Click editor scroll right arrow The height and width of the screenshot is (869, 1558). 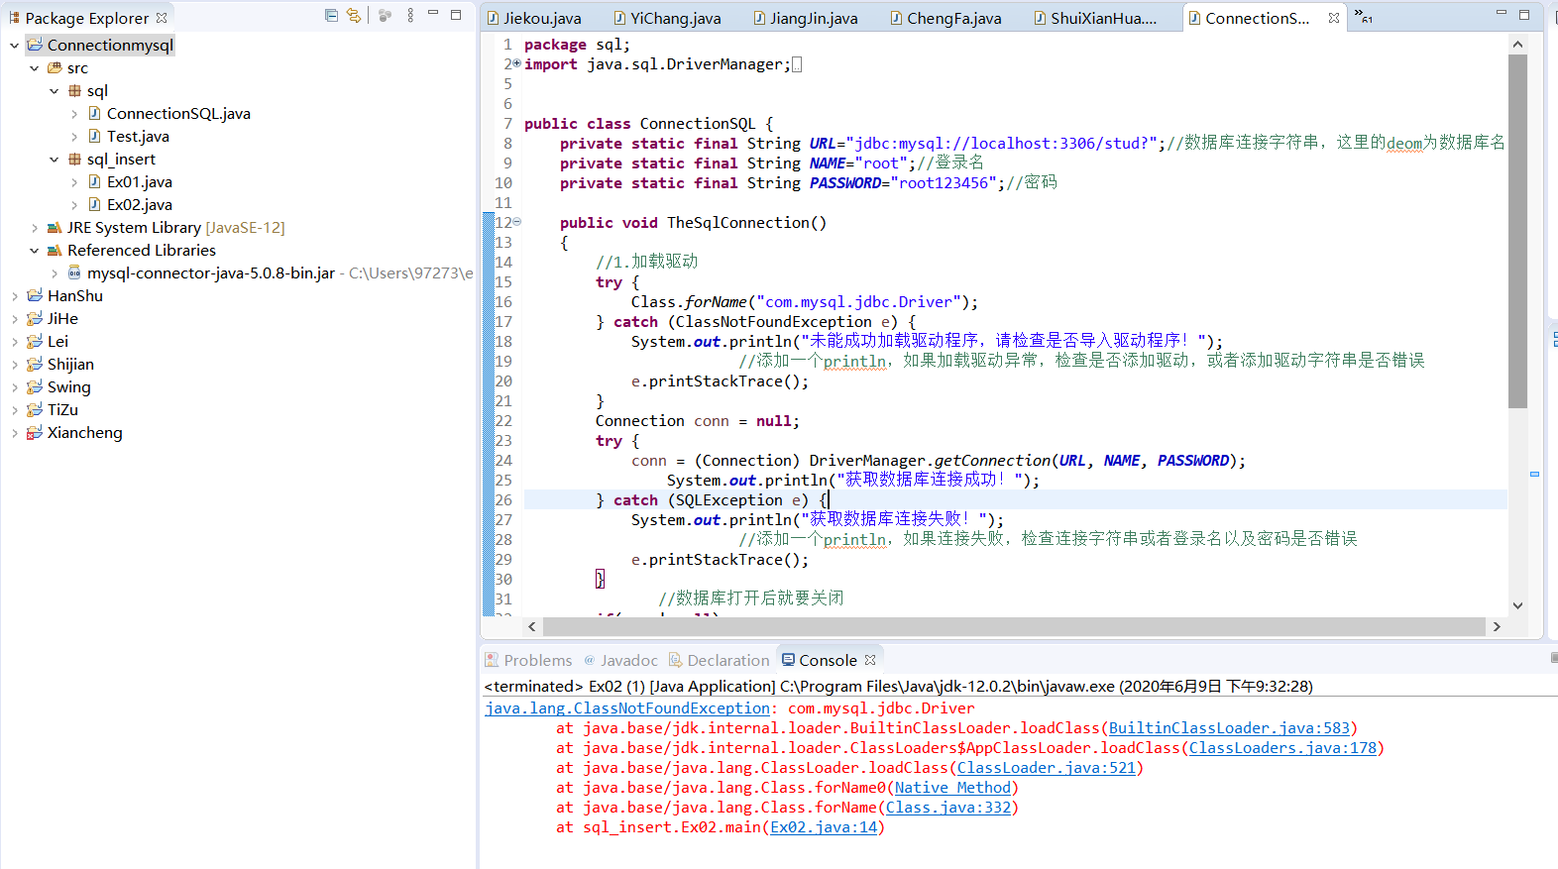click(1497, 626)
